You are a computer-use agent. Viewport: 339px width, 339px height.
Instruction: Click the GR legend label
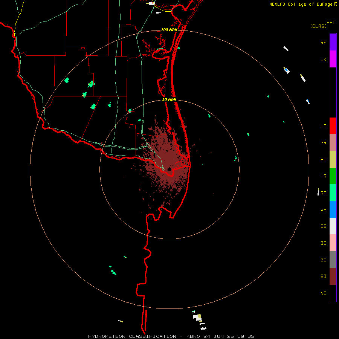(x=323, y=143)
